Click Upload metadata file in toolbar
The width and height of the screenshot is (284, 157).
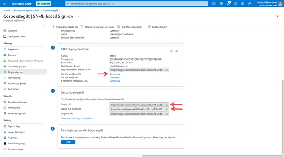(65, 27)
